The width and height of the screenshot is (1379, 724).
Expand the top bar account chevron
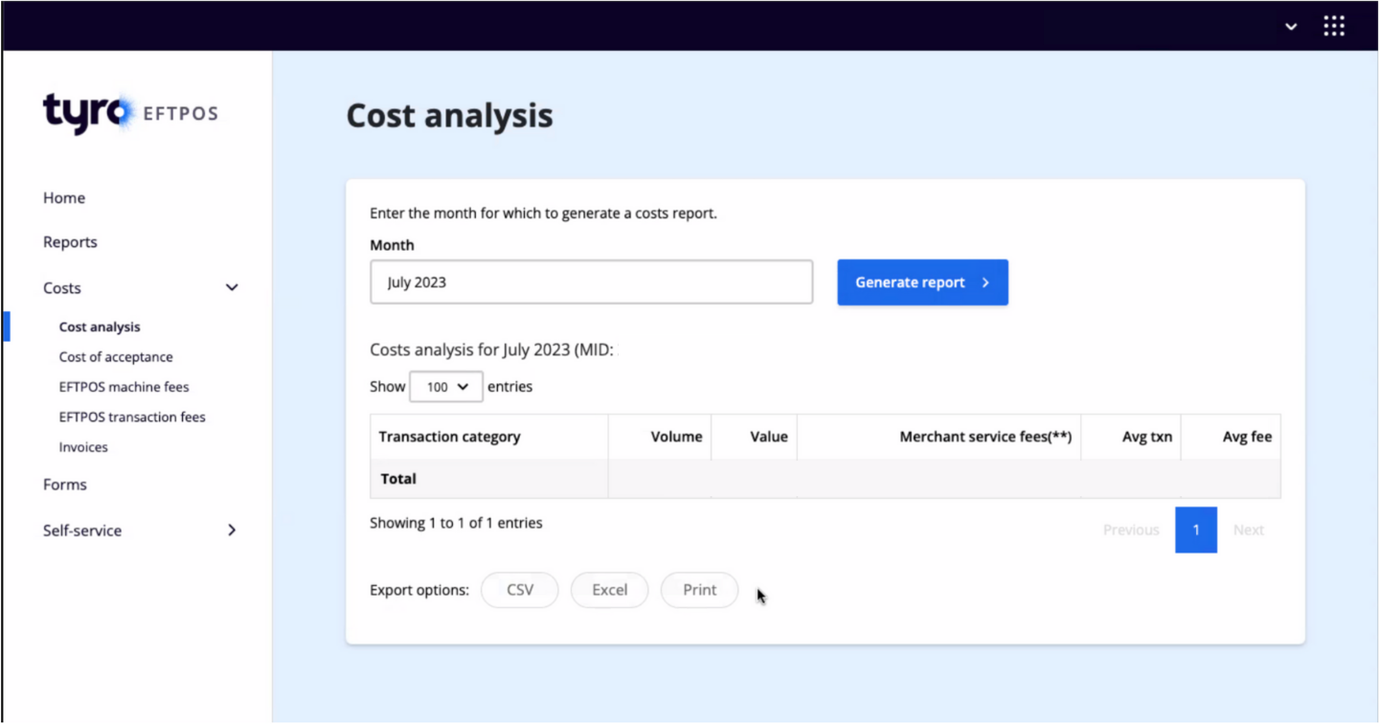click(1291, 27)
